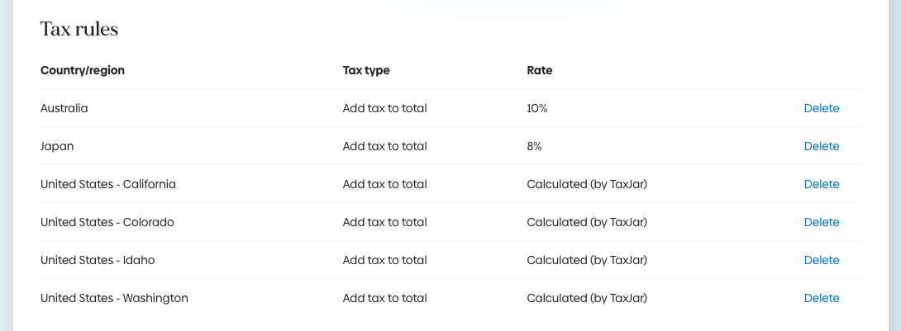The height and width of the screenshot is (331, 901).
Task: Remove the Idaho tax rule
Action: (x=821, y=260)
